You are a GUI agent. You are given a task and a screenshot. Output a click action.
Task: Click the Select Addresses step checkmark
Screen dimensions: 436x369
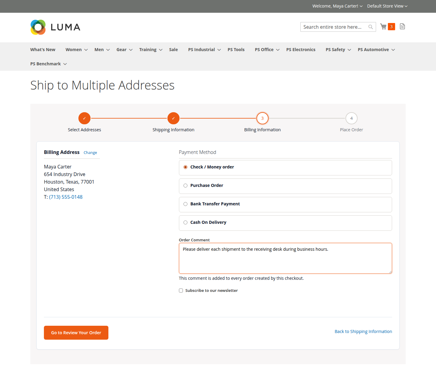84,118
